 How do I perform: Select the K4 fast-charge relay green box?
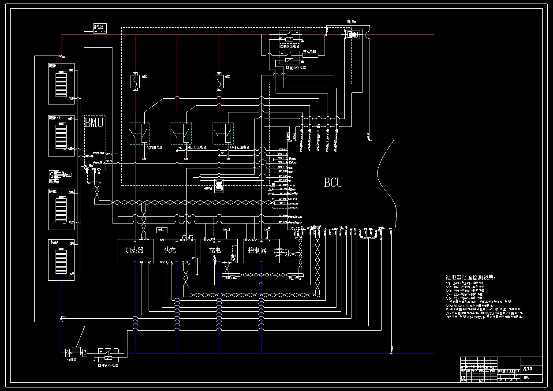point(181,133)
